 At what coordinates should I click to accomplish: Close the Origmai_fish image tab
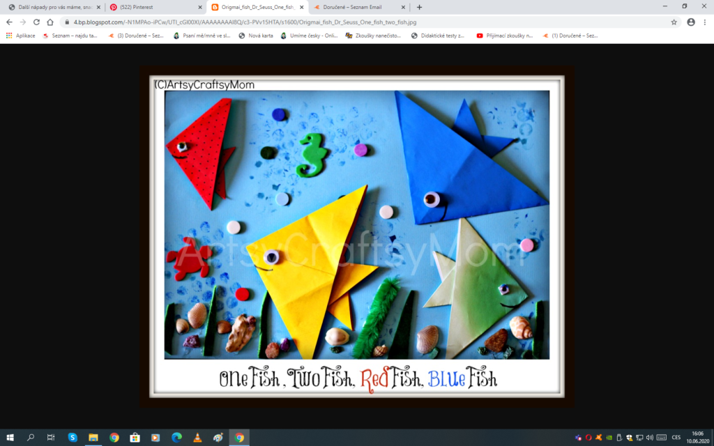click(x=301, y=7)
